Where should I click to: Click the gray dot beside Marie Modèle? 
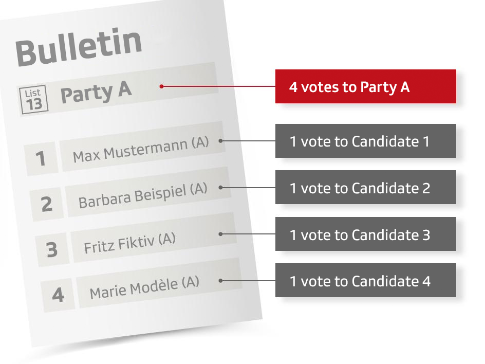(221, 280)
